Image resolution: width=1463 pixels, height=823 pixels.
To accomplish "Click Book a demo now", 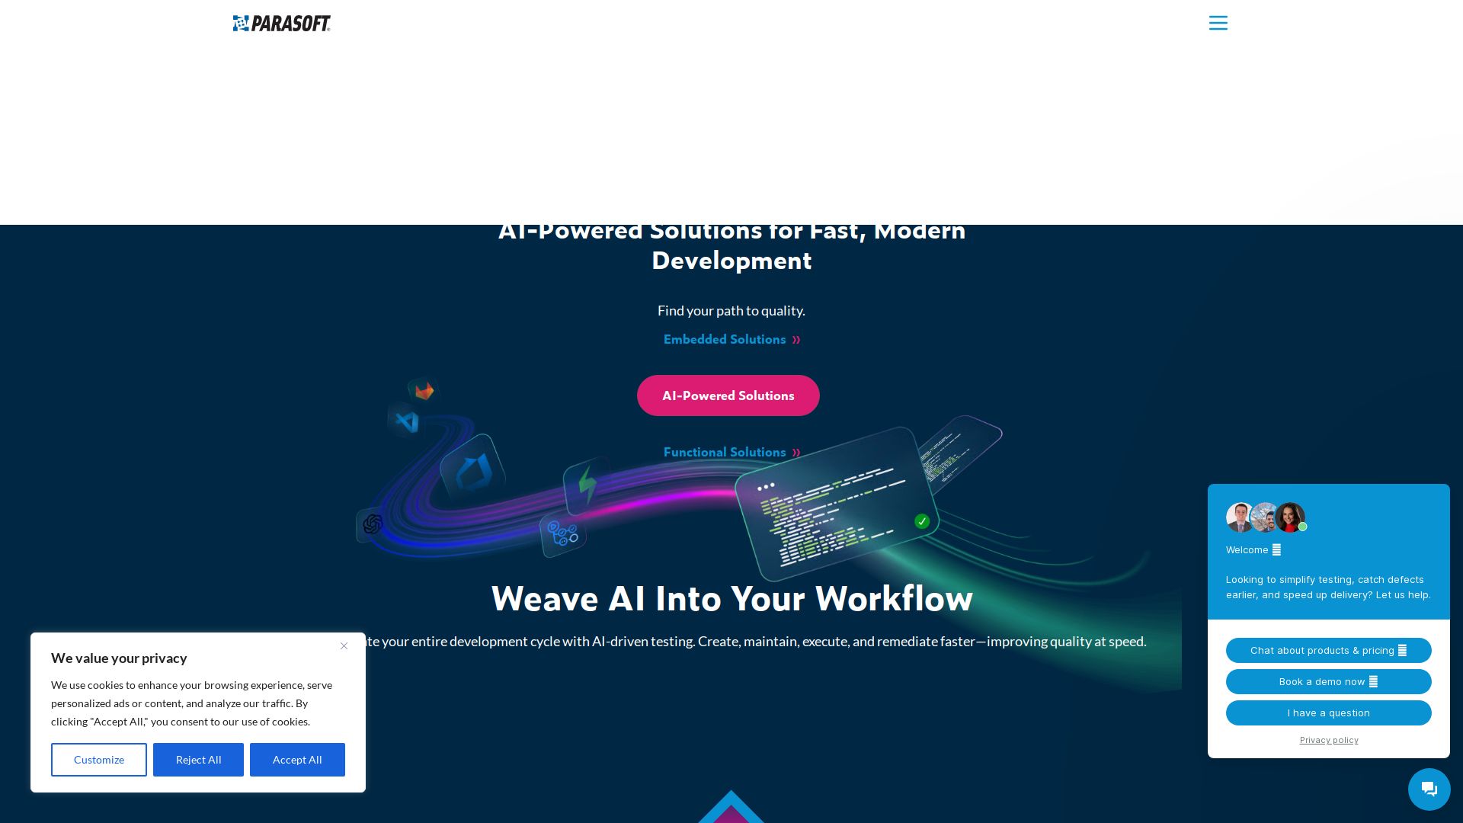I will 1328,682.
